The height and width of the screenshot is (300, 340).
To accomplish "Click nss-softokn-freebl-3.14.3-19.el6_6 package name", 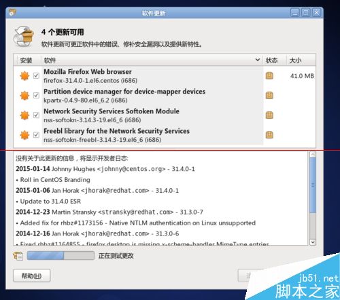I will 103,140.
